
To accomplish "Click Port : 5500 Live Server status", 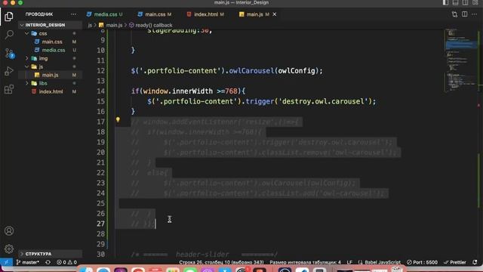I will pos(422,262).
